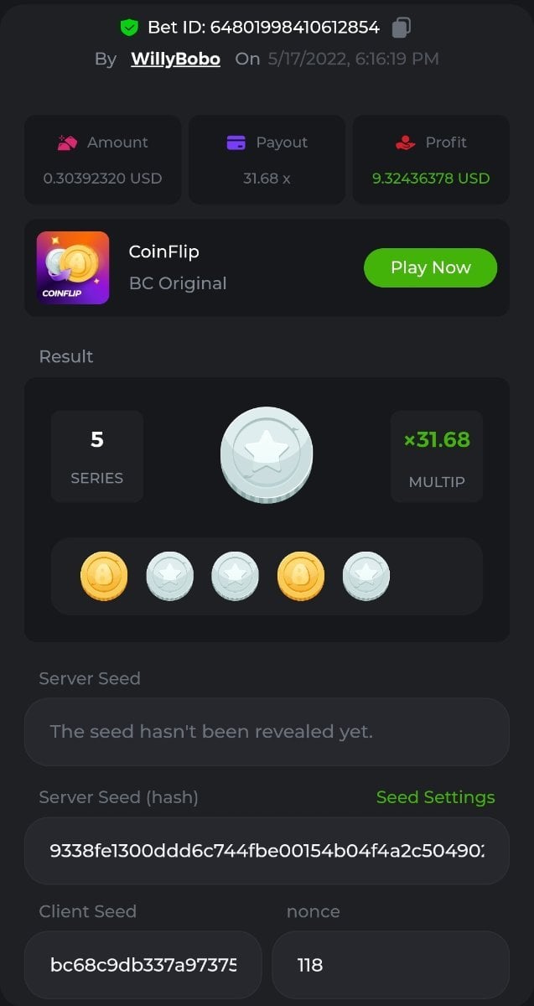The width and height of the screenshot is (534, 1006).
Task: Click the nonce field showing 118
Action: [x=391, y=965]
